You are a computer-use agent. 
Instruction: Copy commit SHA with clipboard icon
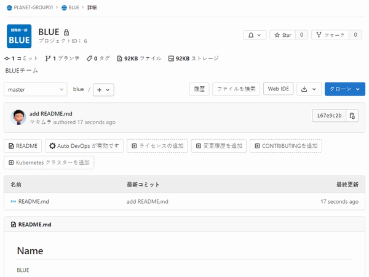click(352, 116)
